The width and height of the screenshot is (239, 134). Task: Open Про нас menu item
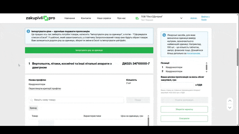tap(121, 18)
